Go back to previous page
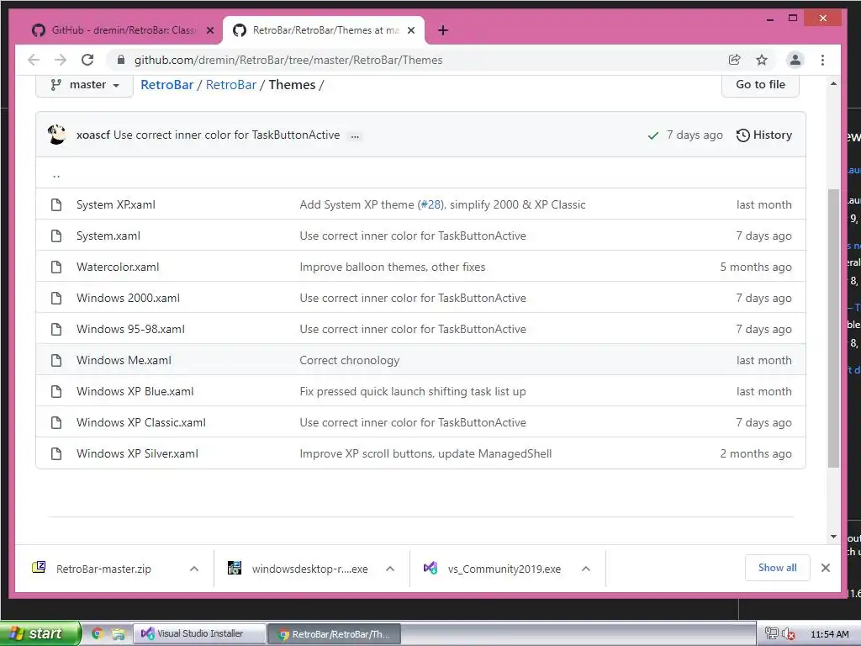This screenshot has width=861, height=646. tap(34, 60)
